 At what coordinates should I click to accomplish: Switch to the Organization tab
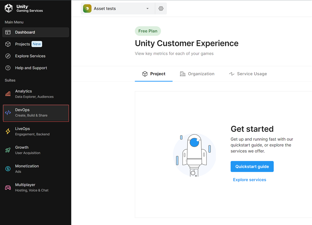[197, 74]
